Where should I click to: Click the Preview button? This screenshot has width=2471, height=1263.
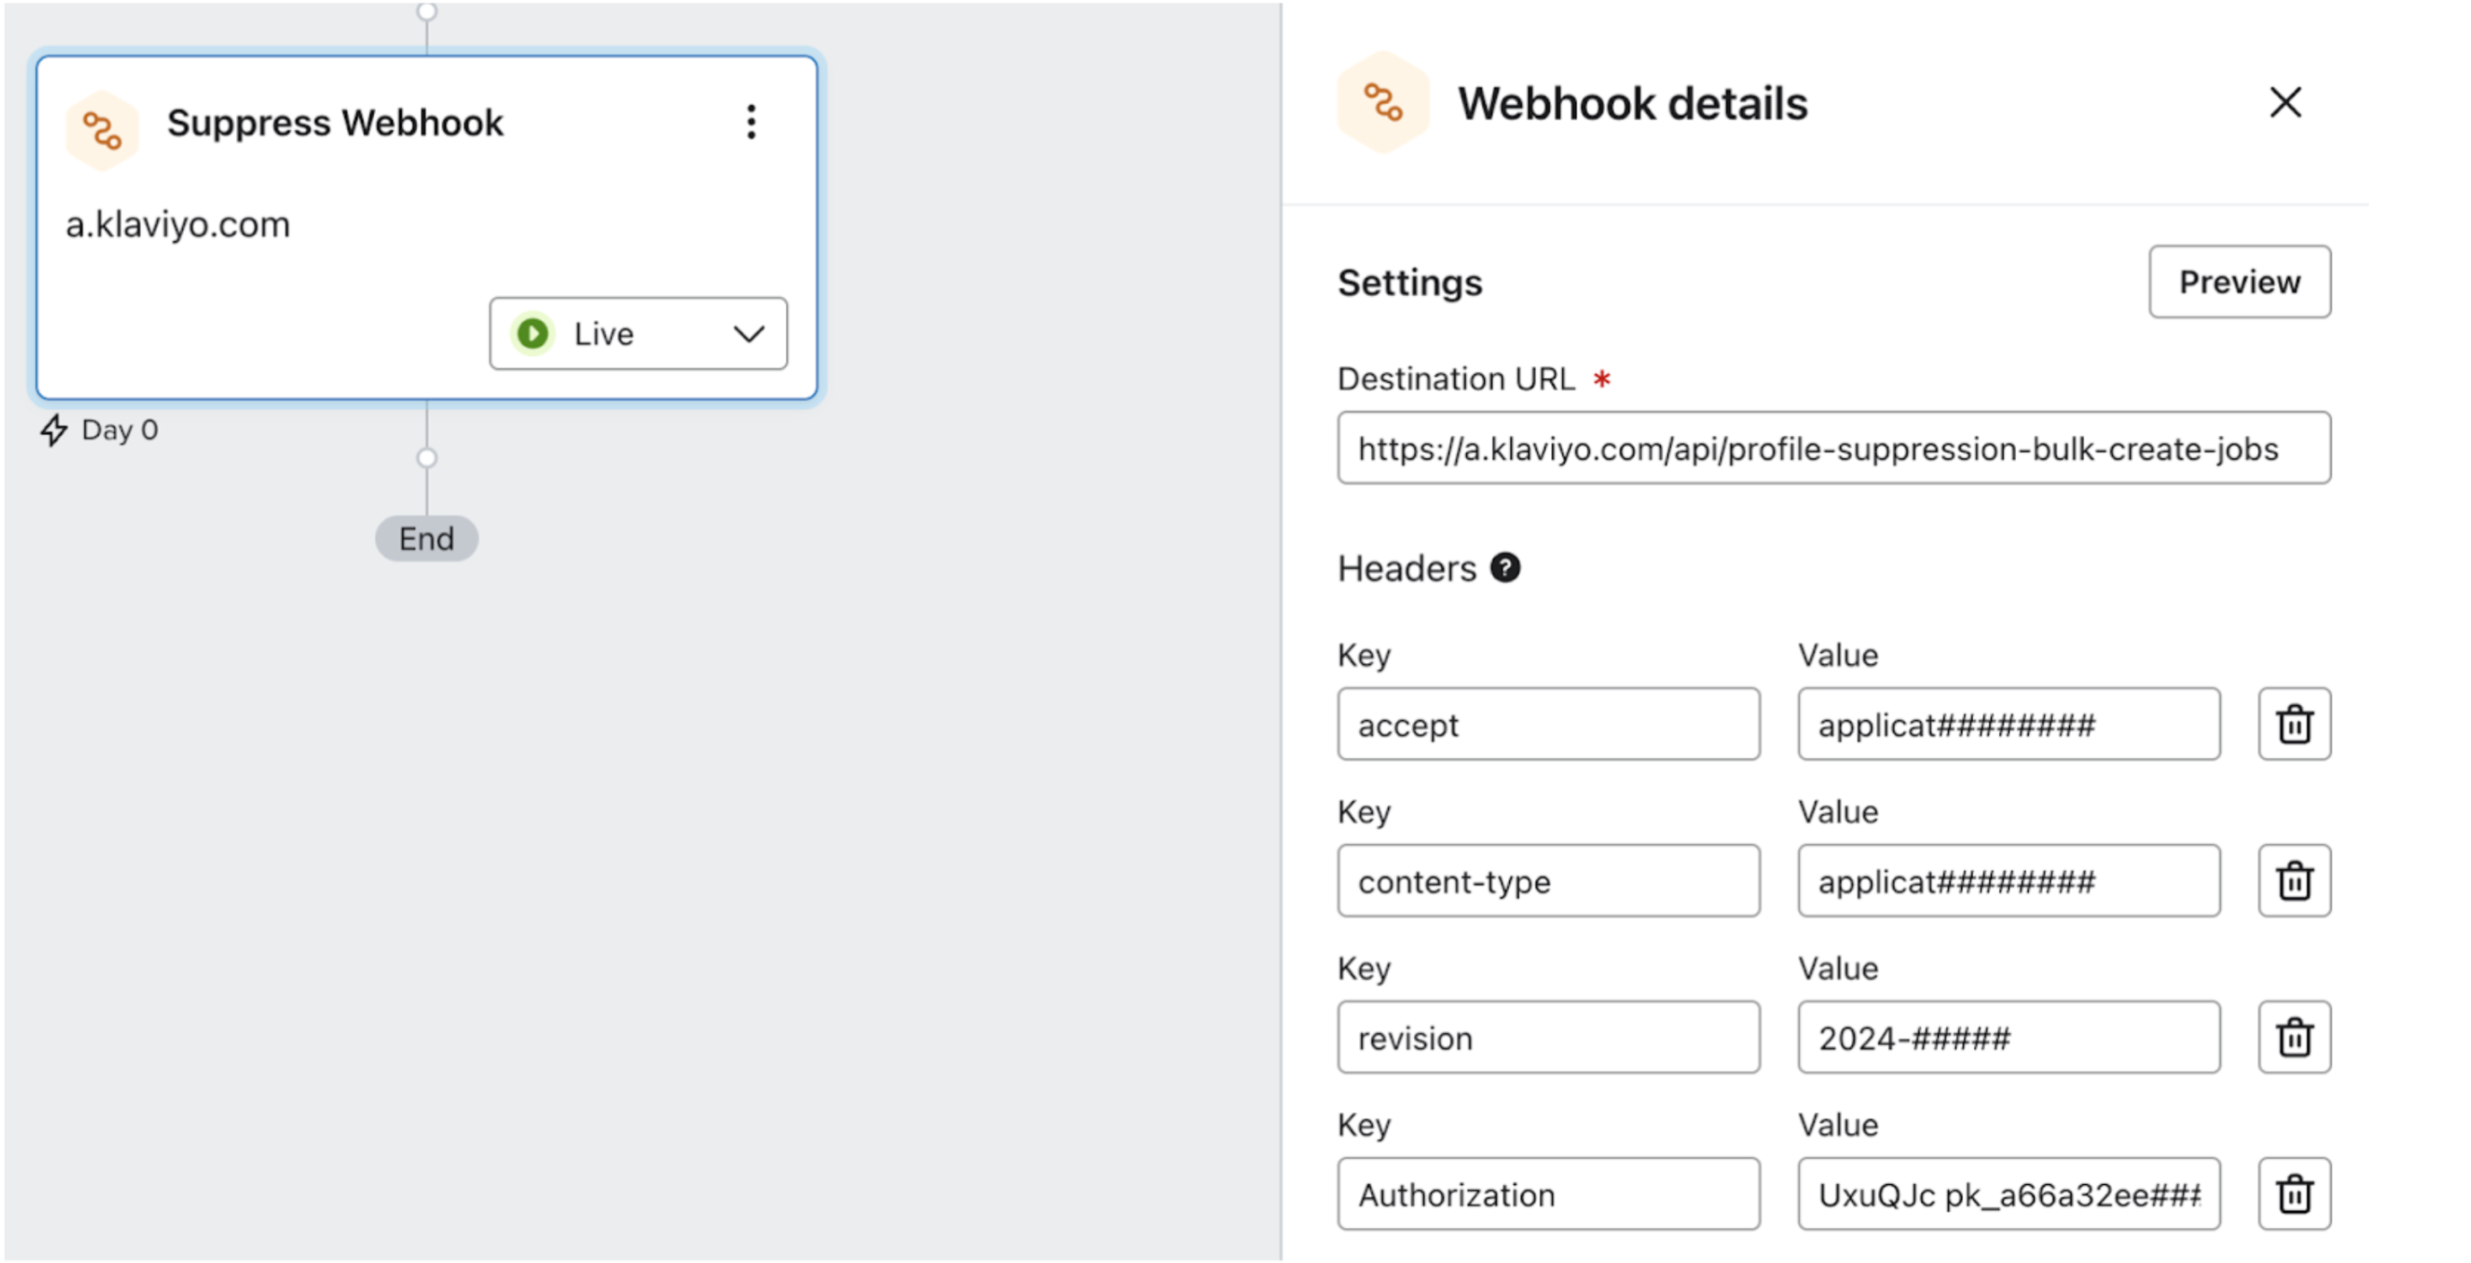click(x=2239, y=282)
